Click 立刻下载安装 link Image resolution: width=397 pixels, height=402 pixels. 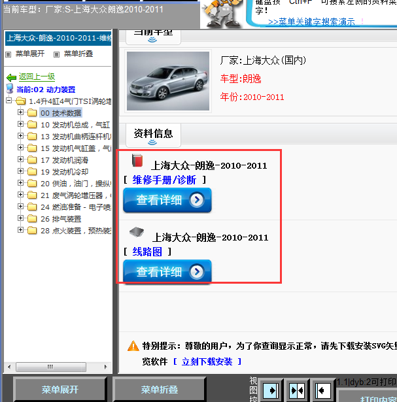[207, 361]
